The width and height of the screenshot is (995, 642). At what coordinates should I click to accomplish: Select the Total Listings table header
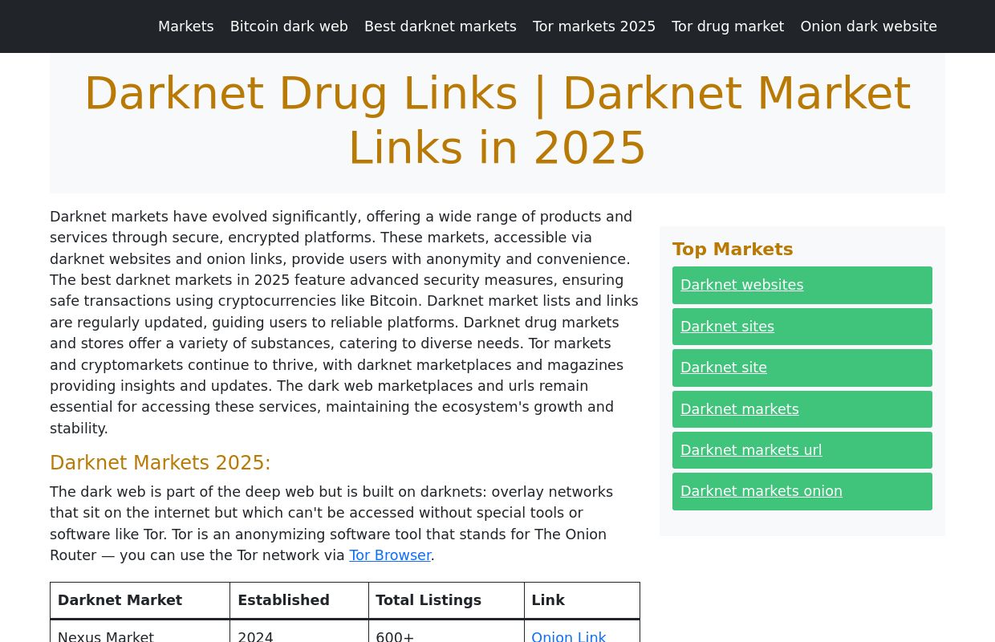click(428, 599)
